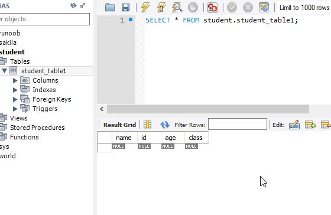Click the age column header

(x=173, y=138)
